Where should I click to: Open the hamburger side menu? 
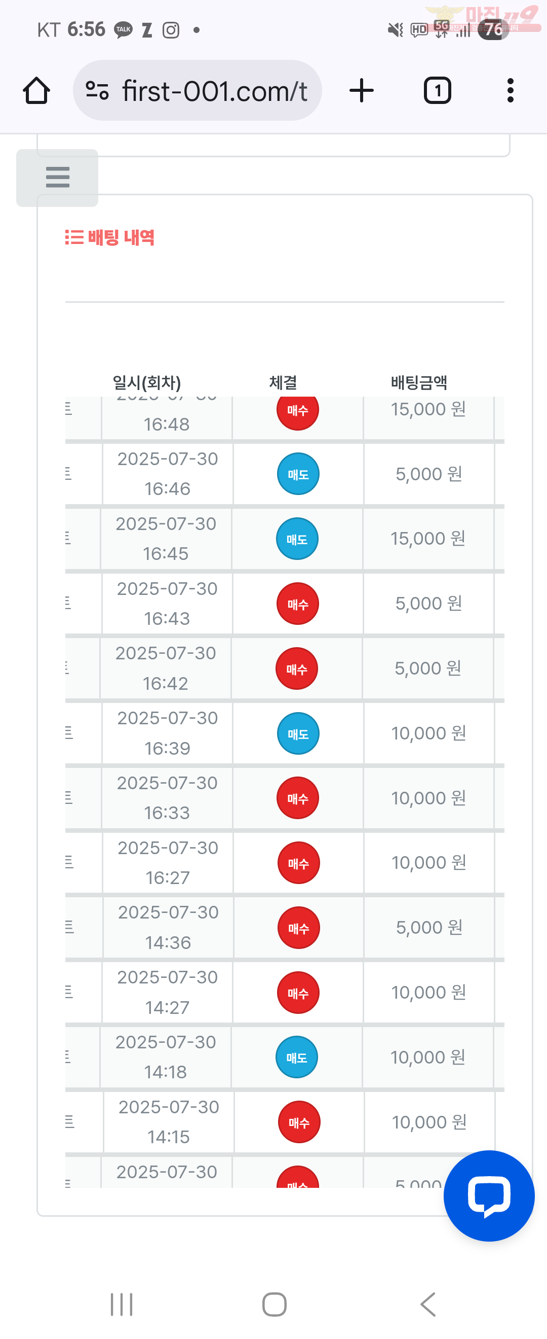(57, 177)
